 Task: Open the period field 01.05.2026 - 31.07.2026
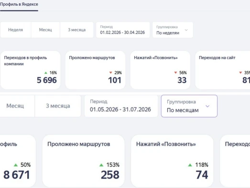(121, 106)
